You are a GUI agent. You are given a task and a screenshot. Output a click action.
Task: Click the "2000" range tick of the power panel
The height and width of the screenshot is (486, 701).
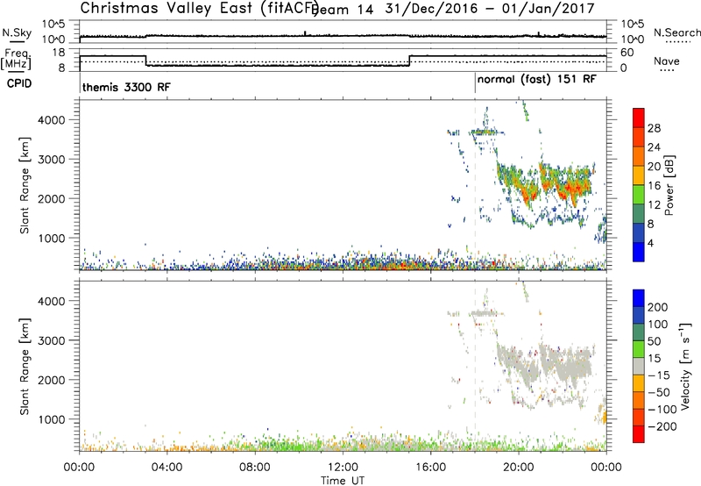tap(52, 198)
